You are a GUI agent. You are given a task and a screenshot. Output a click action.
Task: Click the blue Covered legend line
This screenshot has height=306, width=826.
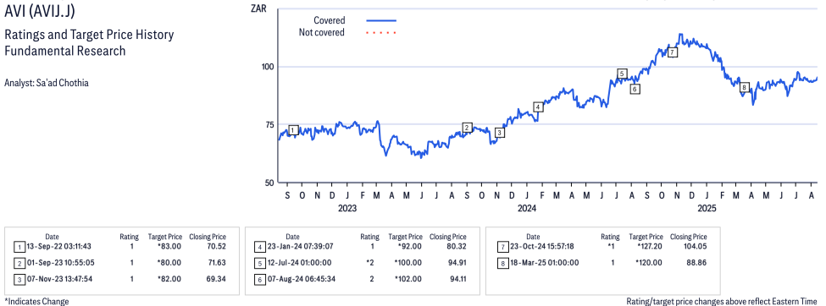point(381,20)
